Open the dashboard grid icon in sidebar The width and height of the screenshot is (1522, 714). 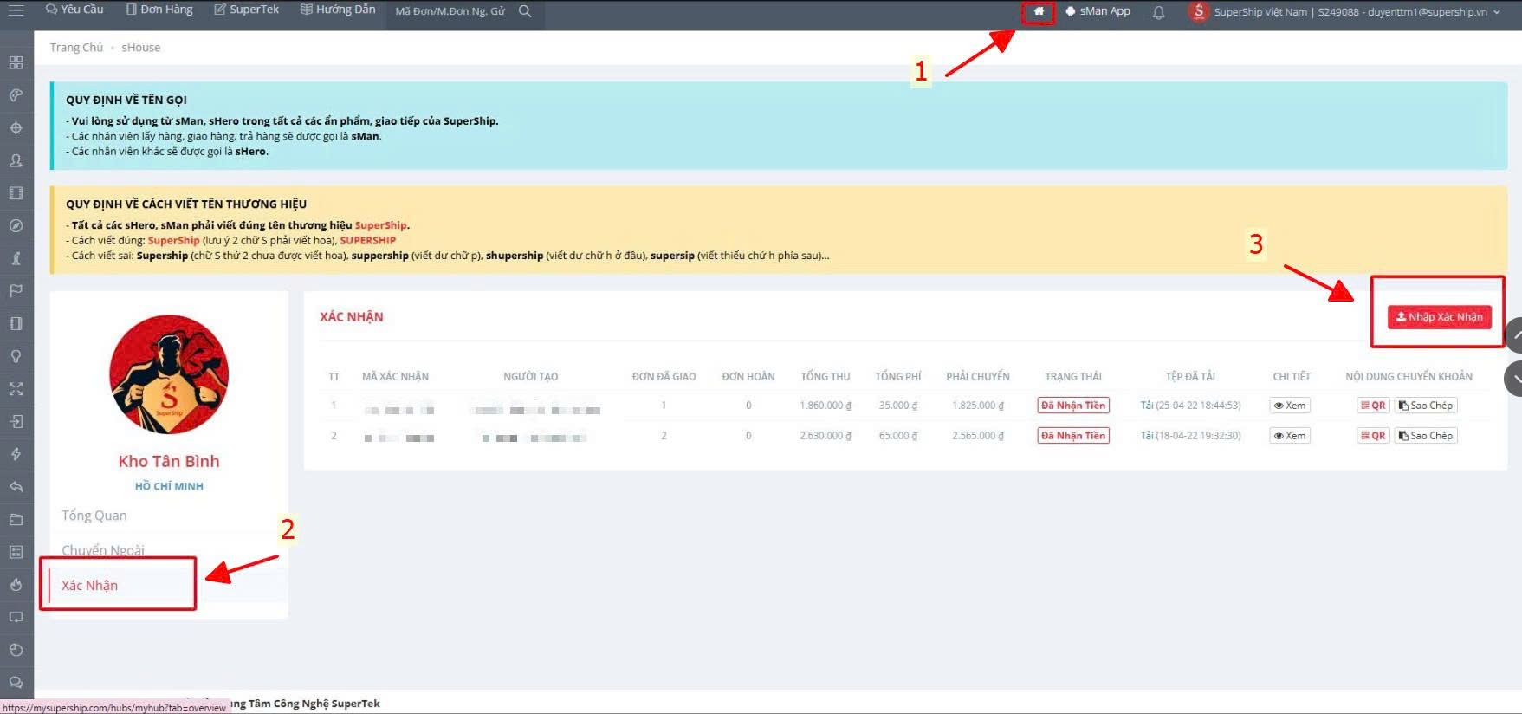(16, 62)
